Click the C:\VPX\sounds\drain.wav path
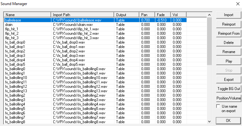 [73, 25]
